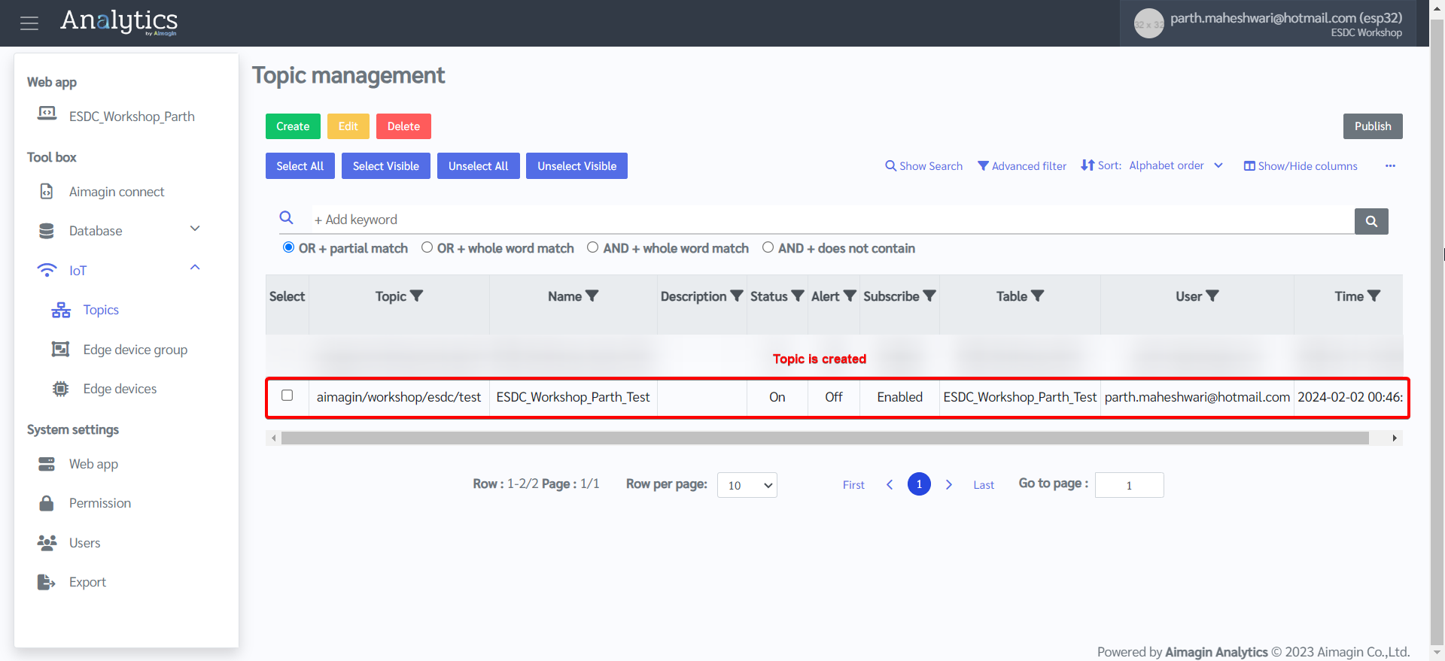Click the Edge device group icon

pyautogui.click(x=60, y=349)
